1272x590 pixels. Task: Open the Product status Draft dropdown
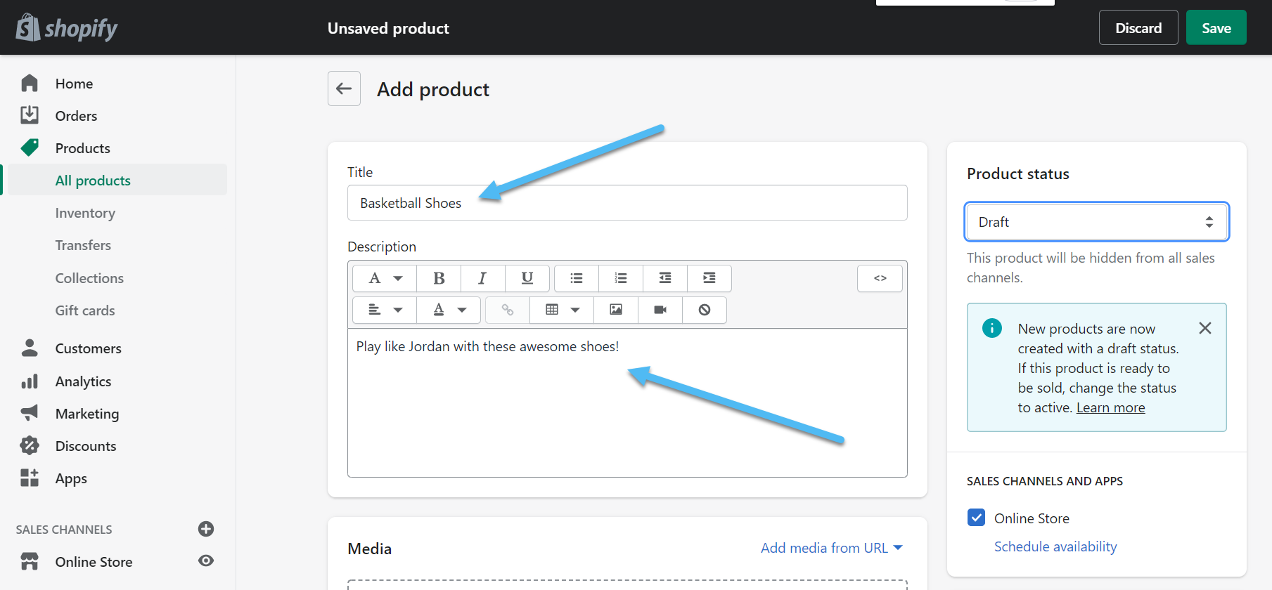(x=1096, y=222)
